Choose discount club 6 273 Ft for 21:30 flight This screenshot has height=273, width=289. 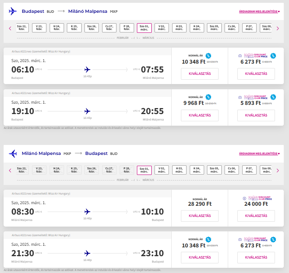256,257
